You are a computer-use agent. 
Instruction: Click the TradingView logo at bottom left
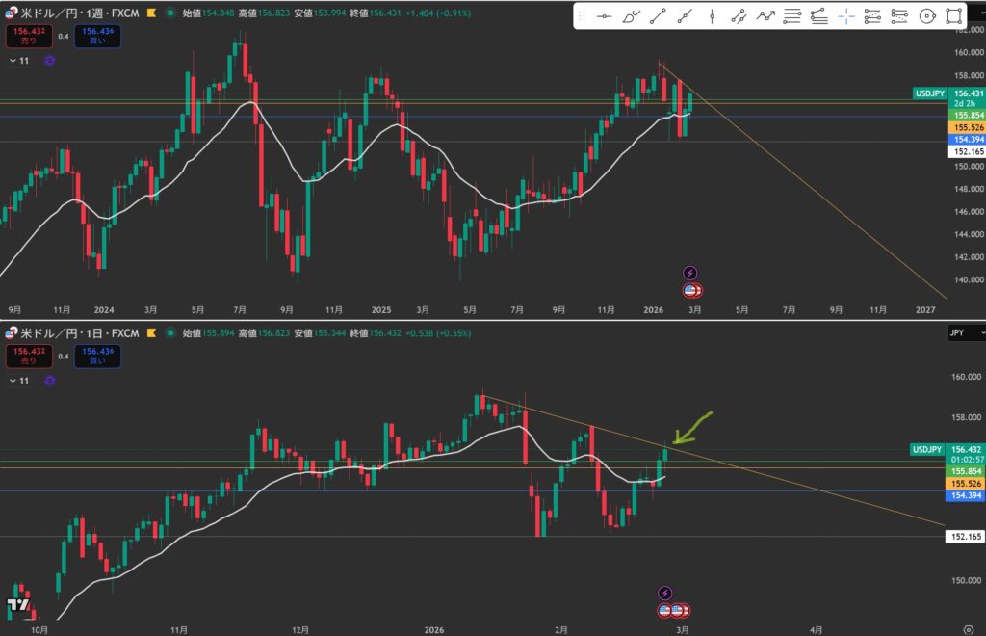17,605
